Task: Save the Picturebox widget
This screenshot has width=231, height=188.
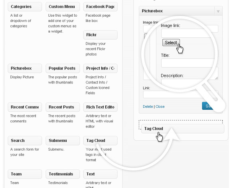Action: tap(208, 106)
